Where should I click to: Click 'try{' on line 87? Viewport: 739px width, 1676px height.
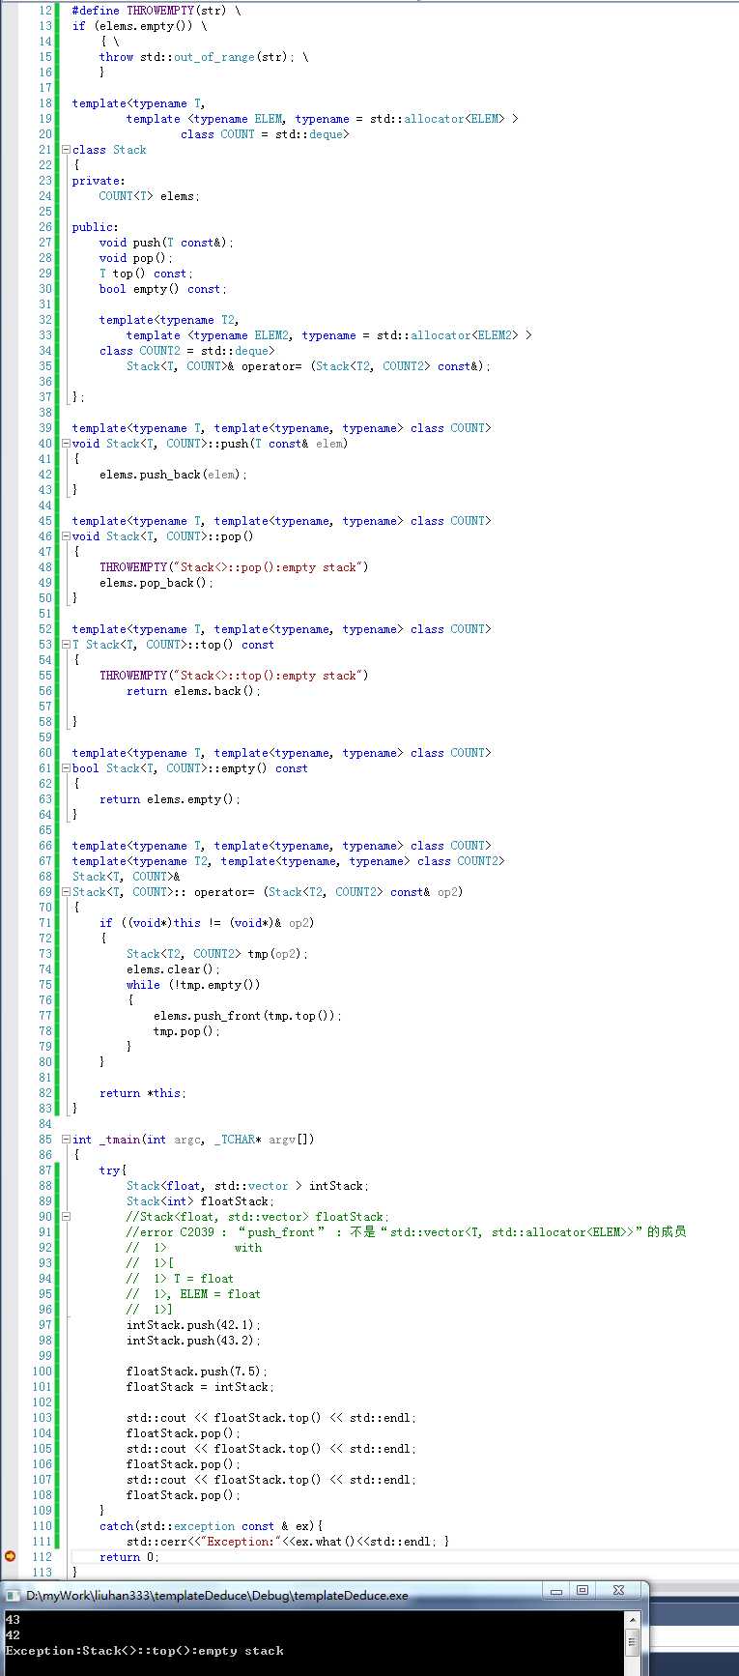[112, 1170]
